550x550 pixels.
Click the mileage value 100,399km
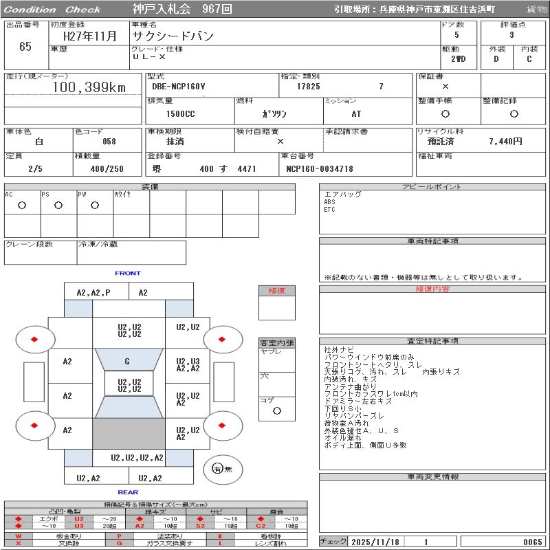(89, 87)
